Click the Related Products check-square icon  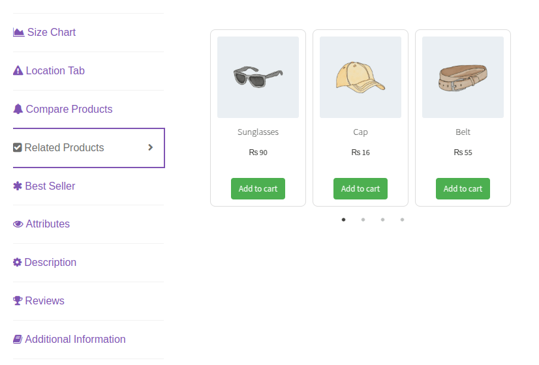click(x=18, y=147)
